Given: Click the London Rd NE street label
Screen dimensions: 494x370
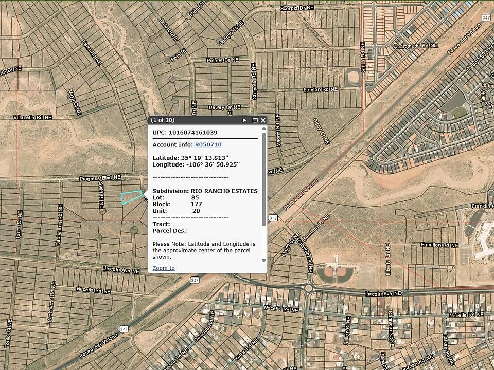Looking at the screenshot, I should tap(321, 89).
